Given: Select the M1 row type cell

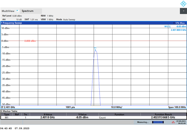Looking at the screenshot, I should click(x=7, y=118).
